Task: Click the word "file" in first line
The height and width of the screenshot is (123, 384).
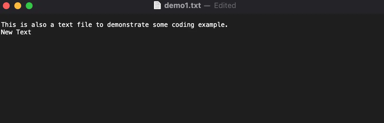Action: tap(84, 25)
